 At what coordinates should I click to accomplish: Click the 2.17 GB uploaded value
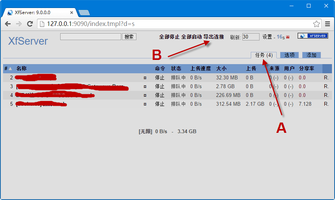[x=255, y=104]
